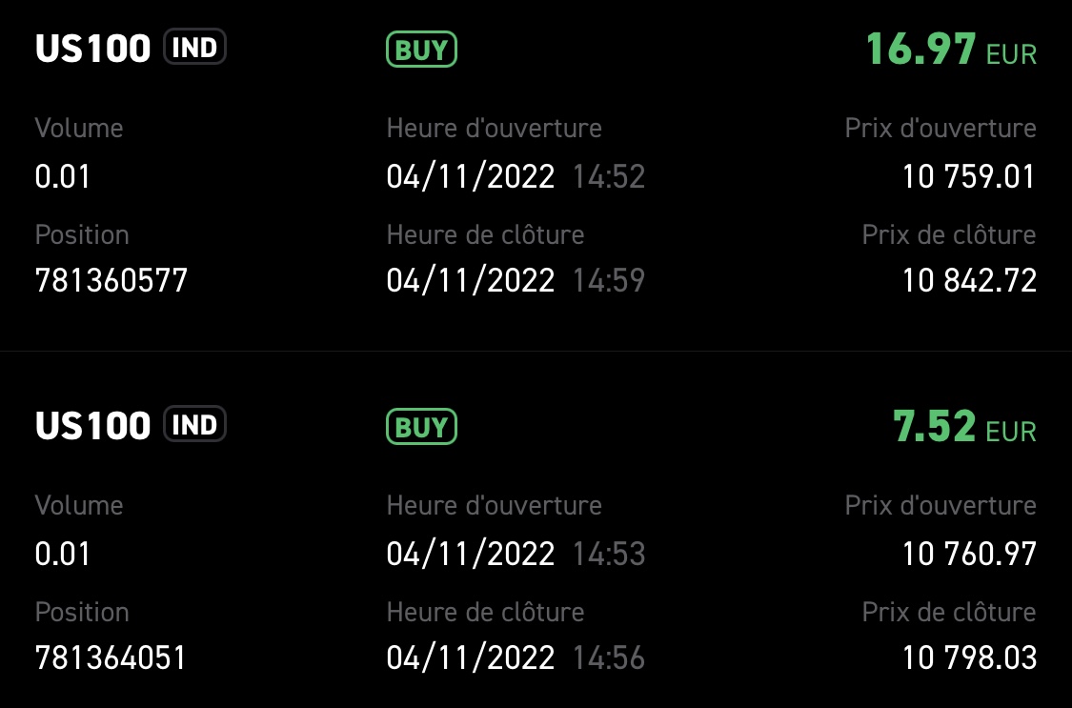Tap the BUY badge of the 7.52 EUR trade

click(x=421, y=427)
